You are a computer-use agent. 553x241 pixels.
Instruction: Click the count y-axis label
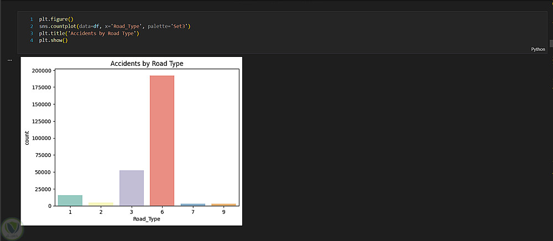tap(27, 138)
